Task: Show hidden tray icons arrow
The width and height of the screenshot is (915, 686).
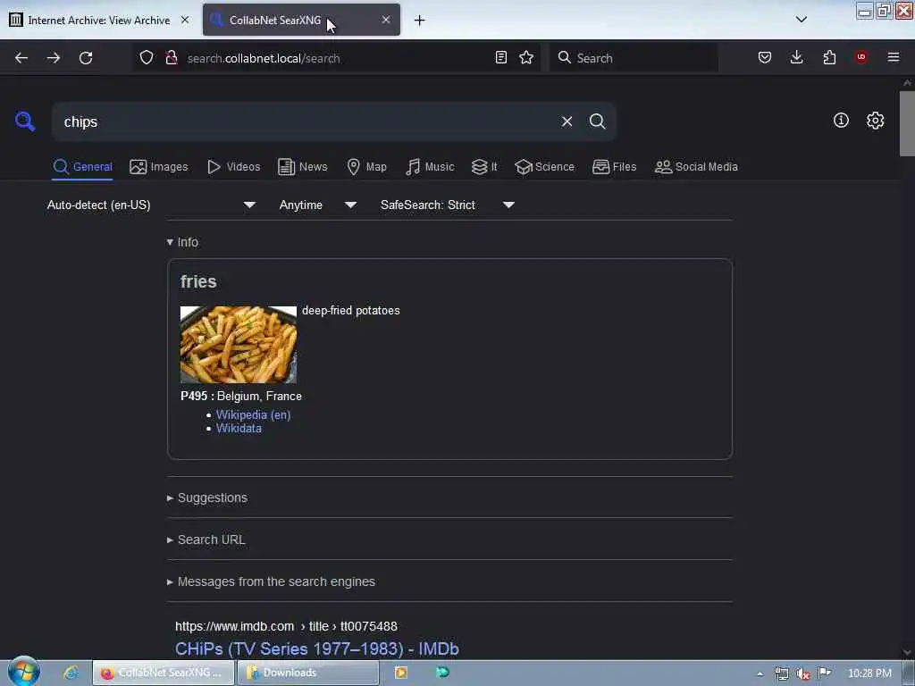Action: (x=760, y=673)
